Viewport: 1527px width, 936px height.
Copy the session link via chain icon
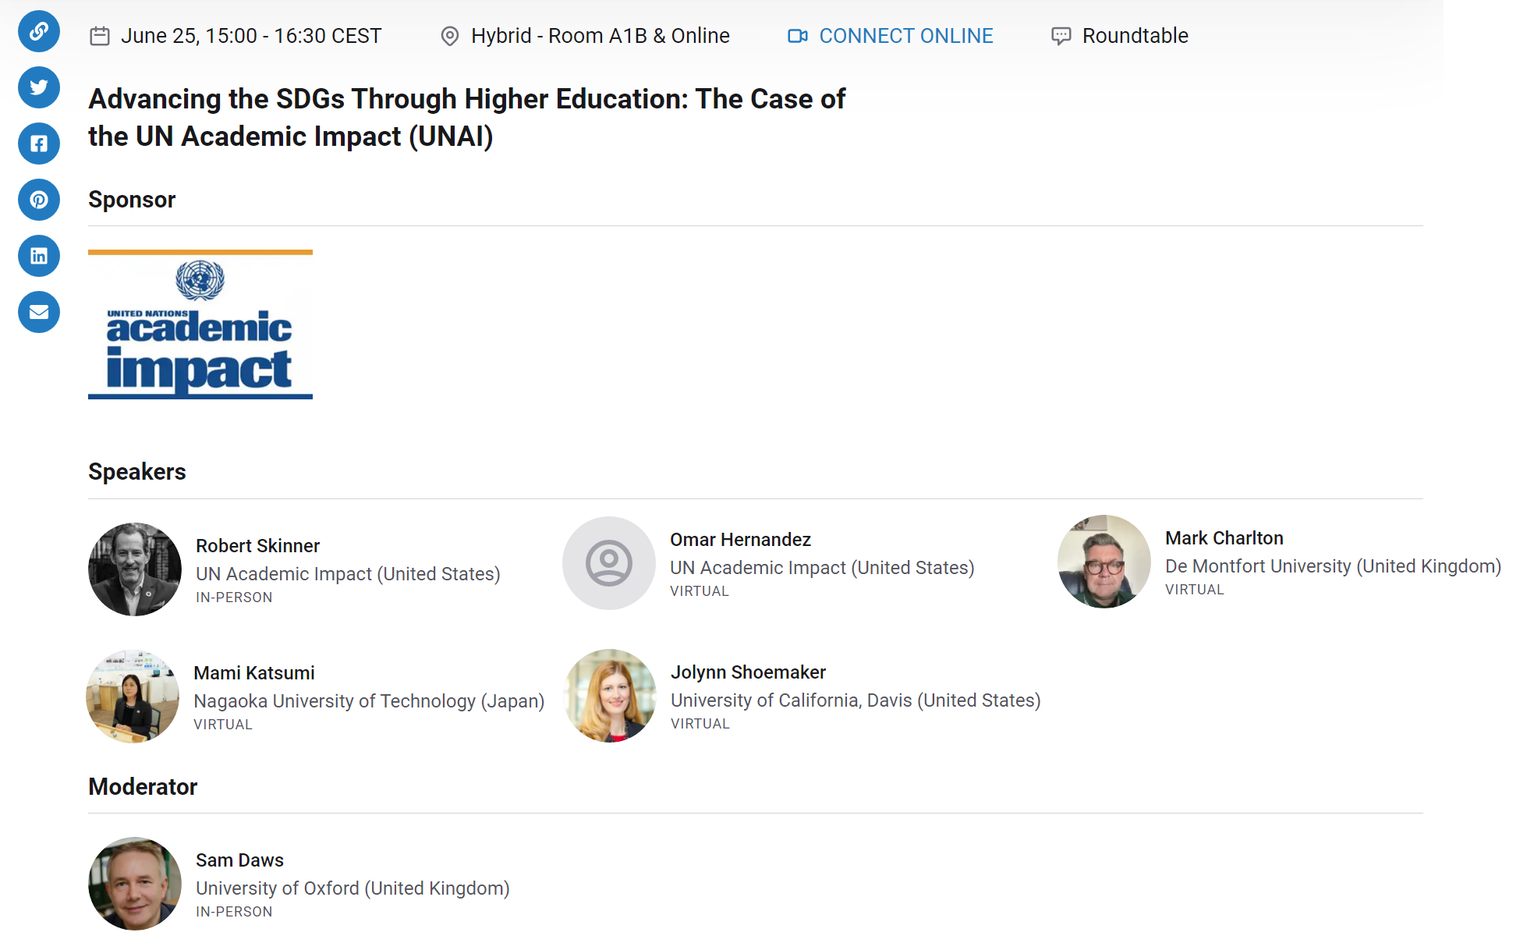[39, 31]
